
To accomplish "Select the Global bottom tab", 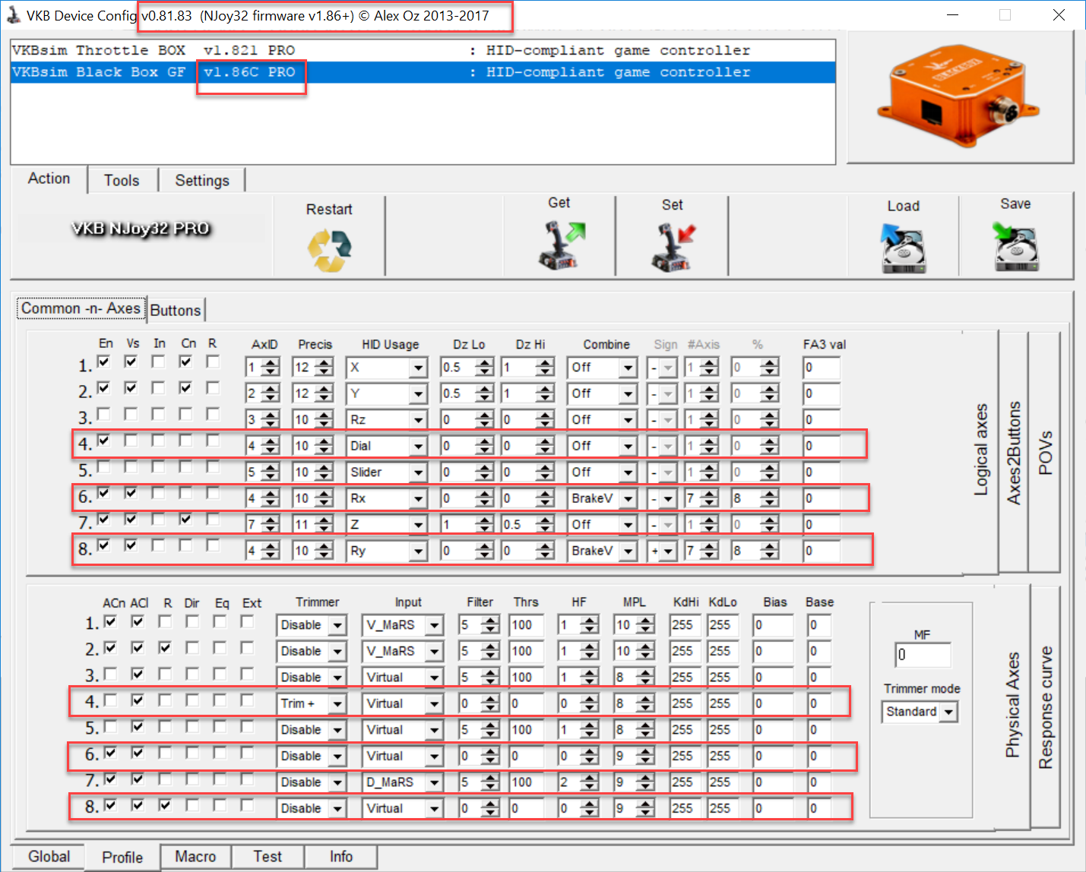I will pos(49,857).
